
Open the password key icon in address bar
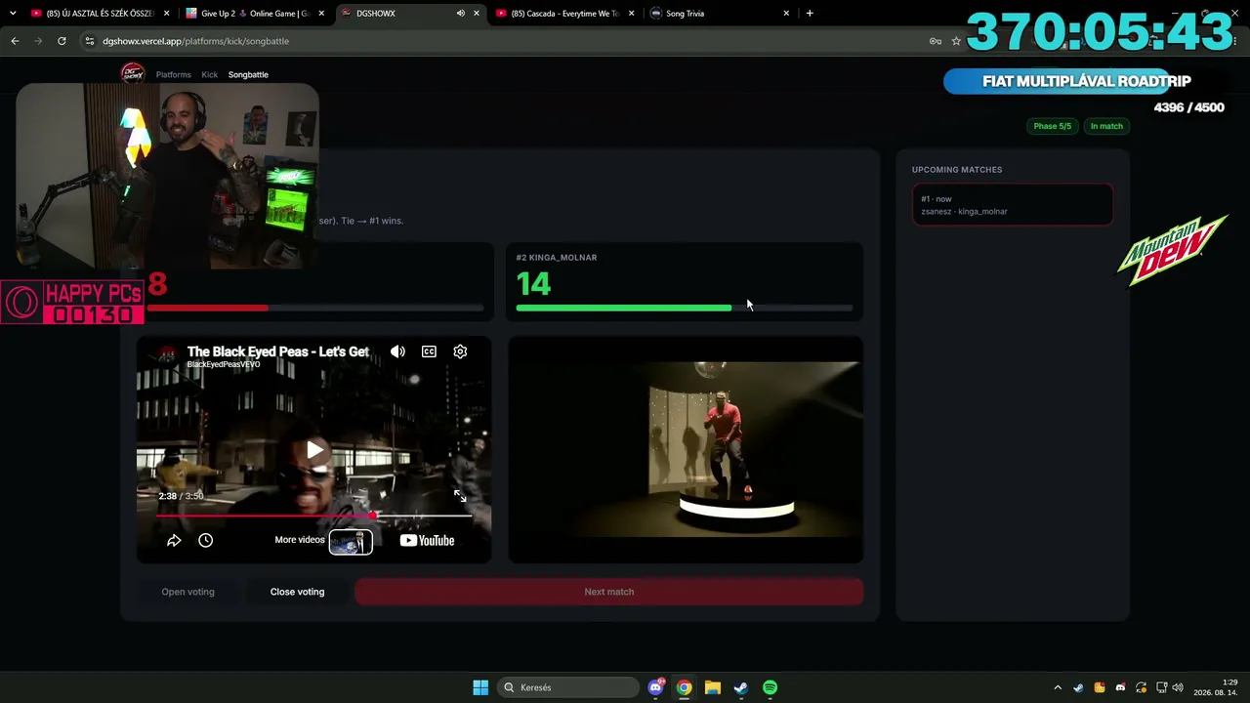[x=935, y=41]
